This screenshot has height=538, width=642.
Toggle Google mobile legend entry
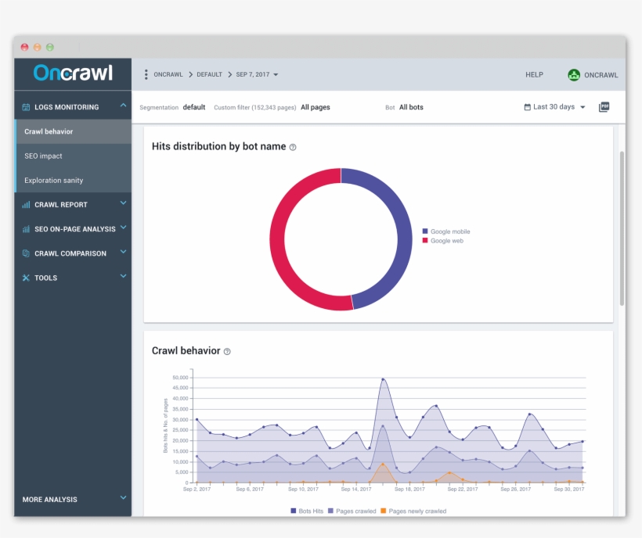[x=449, y=231]
